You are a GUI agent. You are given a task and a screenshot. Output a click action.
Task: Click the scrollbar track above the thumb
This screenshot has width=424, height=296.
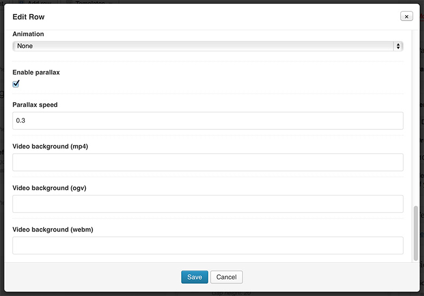(x=415, y=118)
